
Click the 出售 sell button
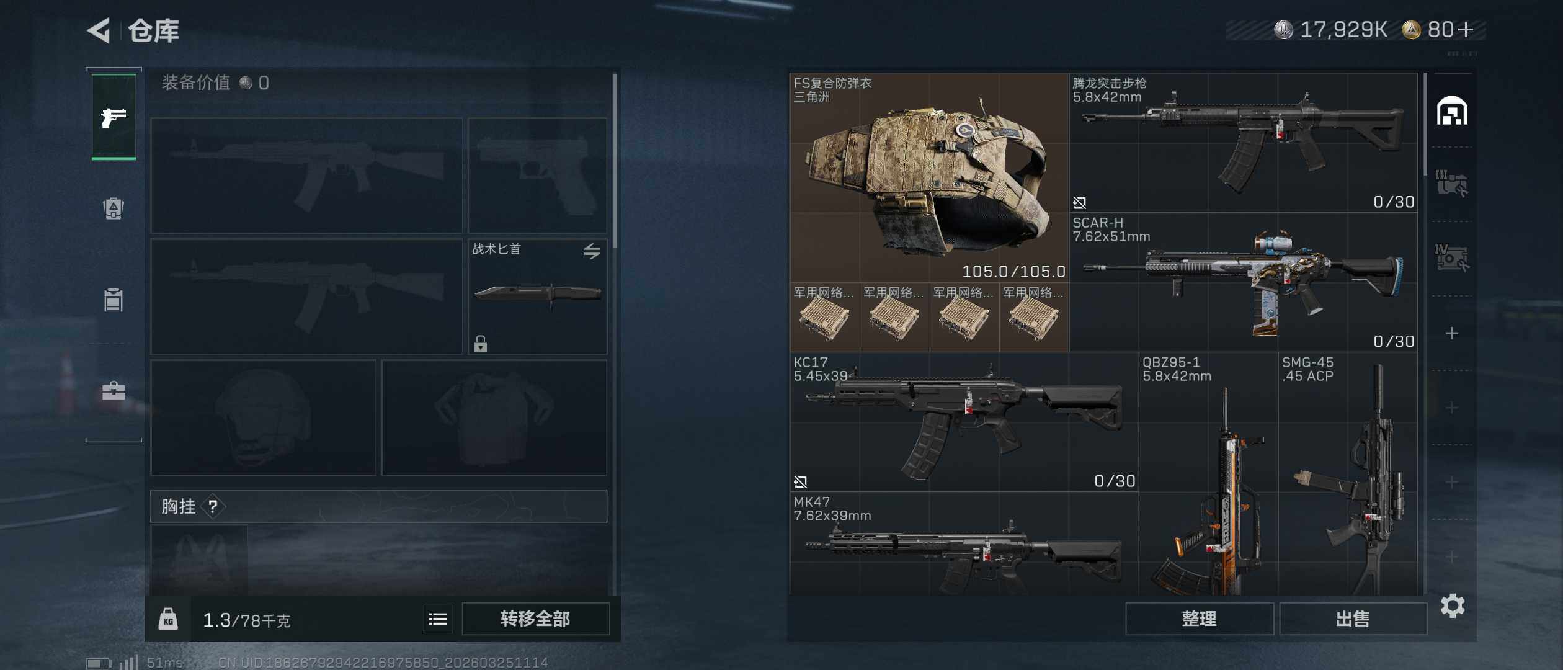[1353, 619]
